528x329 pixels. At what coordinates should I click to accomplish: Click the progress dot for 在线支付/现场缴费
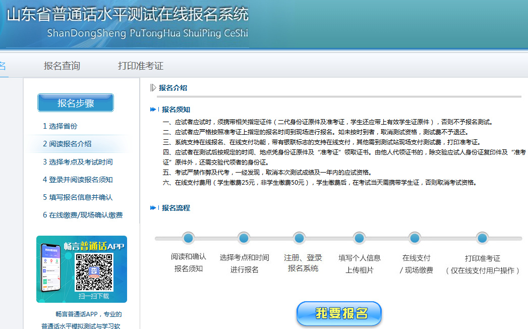pos(414,238)
